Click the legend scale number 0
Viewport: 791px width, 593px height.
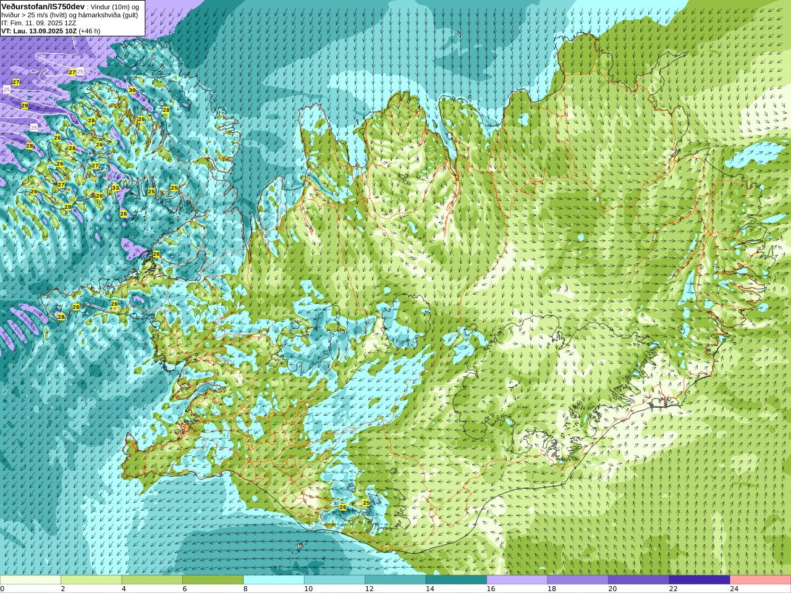coord(2,589)
